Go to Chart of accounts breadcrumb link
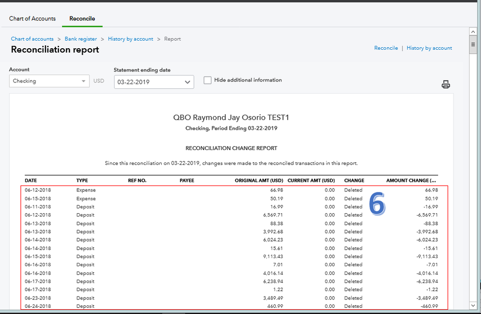The height and width of the screenshot is (314, 481). pyautogui.click(x=32, y=39)
